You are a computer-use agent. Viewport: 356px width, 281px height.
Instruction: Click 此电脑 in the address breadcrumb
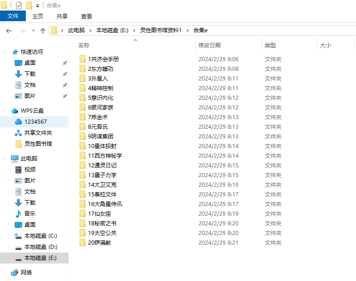click(76, 30)
